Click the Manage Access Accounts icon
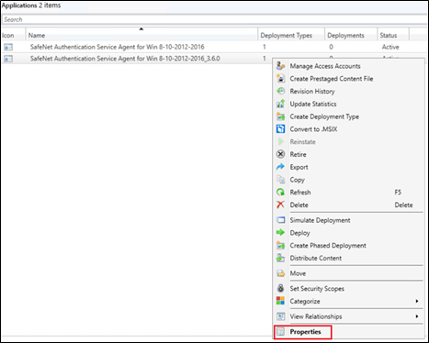Image resolution: width=429 pixels, height=343 pixels. pos(280,66)
